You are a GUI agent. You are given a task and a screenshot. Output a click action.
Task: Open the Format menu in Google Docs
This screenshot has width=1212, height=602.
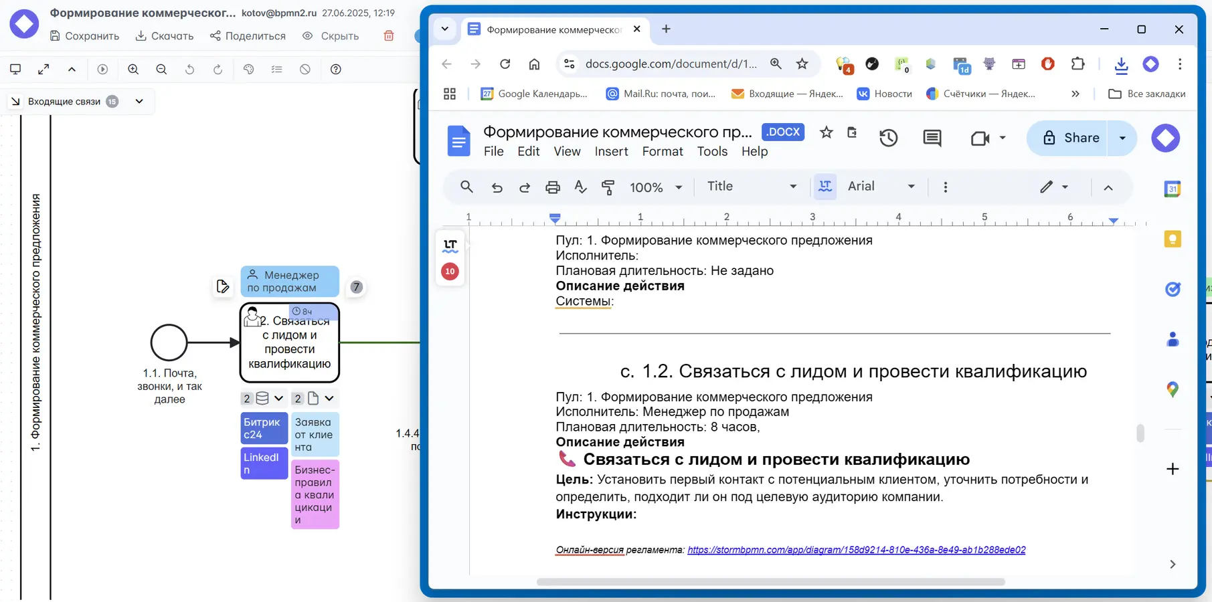(x=663, y=151)
